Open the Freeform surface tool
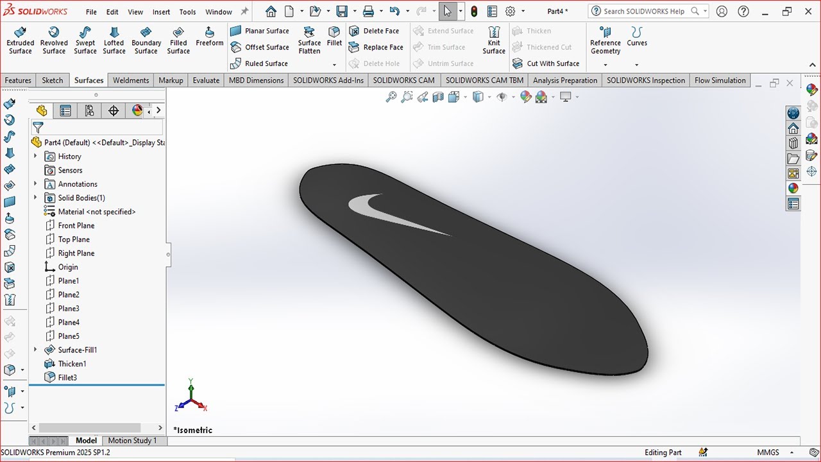 coord(210,37)
